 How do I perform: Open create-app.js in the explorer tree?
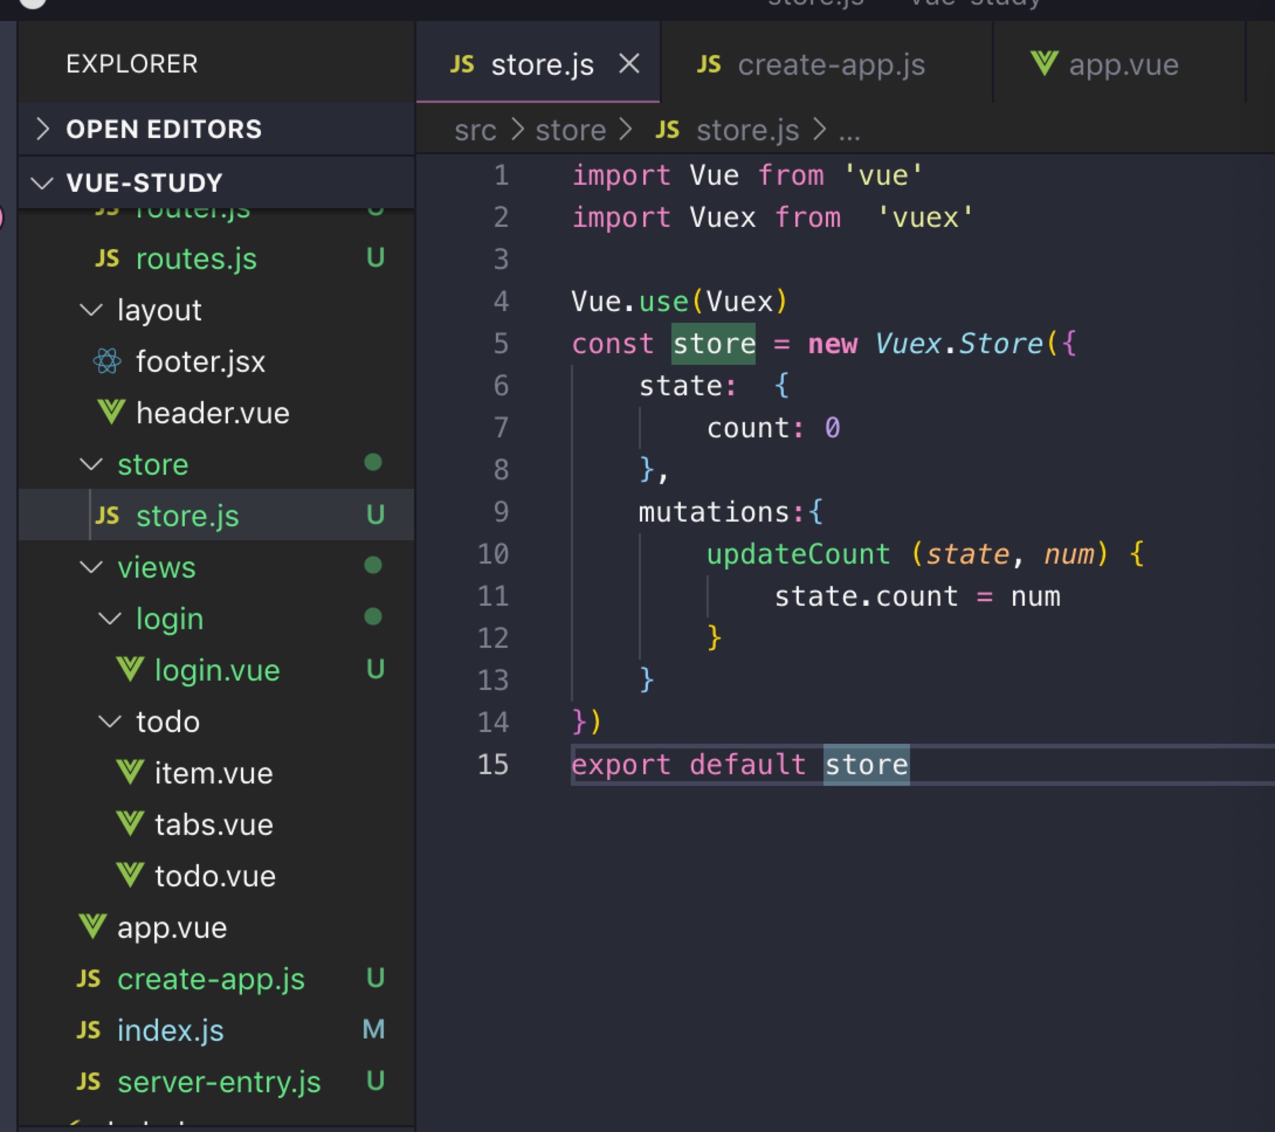pos(216,979)
